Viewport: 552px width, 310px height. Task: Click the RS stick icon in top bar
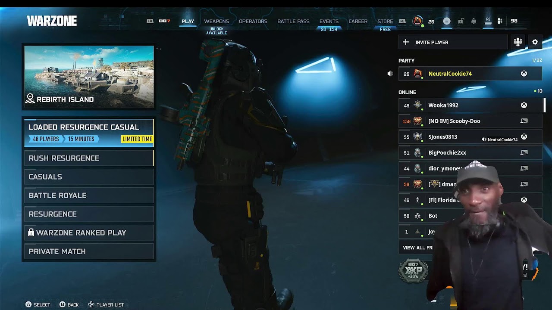[x=488, y=21]
